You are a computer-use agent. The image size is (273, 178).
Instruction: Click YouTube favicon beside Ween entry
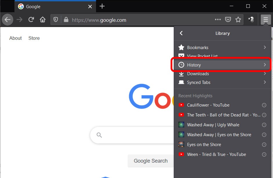[x=181, y=154]
